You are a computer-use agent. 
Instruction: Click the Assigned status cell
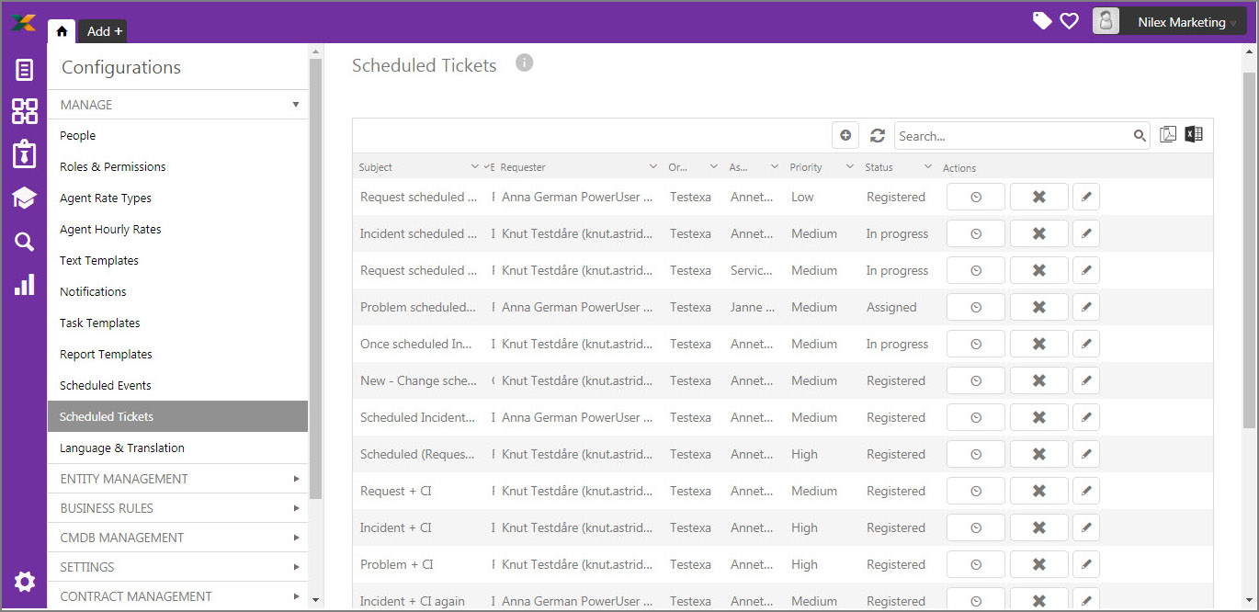[891, 307]
